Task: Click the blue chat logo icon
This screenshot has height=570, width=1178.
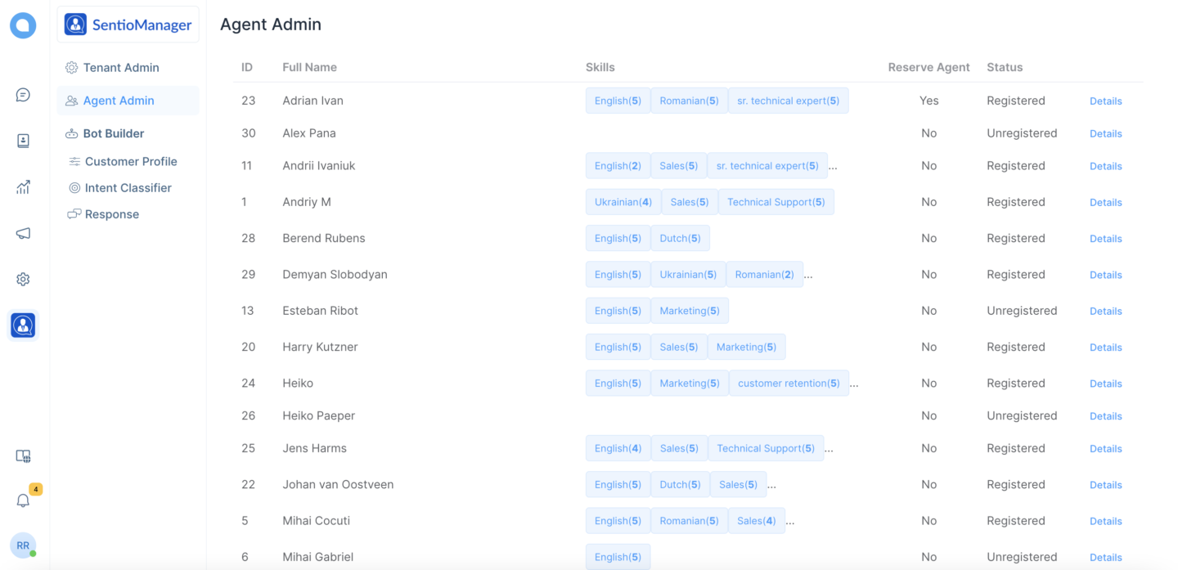Action: [x=23, y=25]
